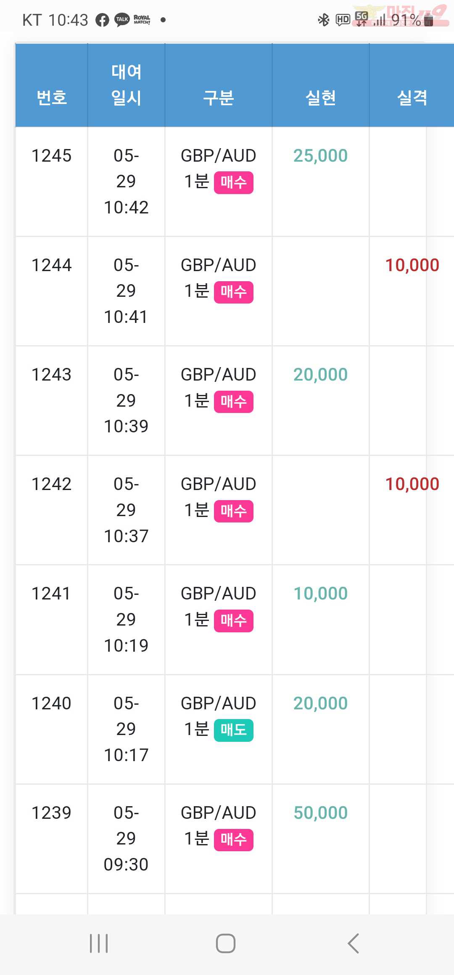Click the 25,000 realized amount in row 1245

click(321, 156)
